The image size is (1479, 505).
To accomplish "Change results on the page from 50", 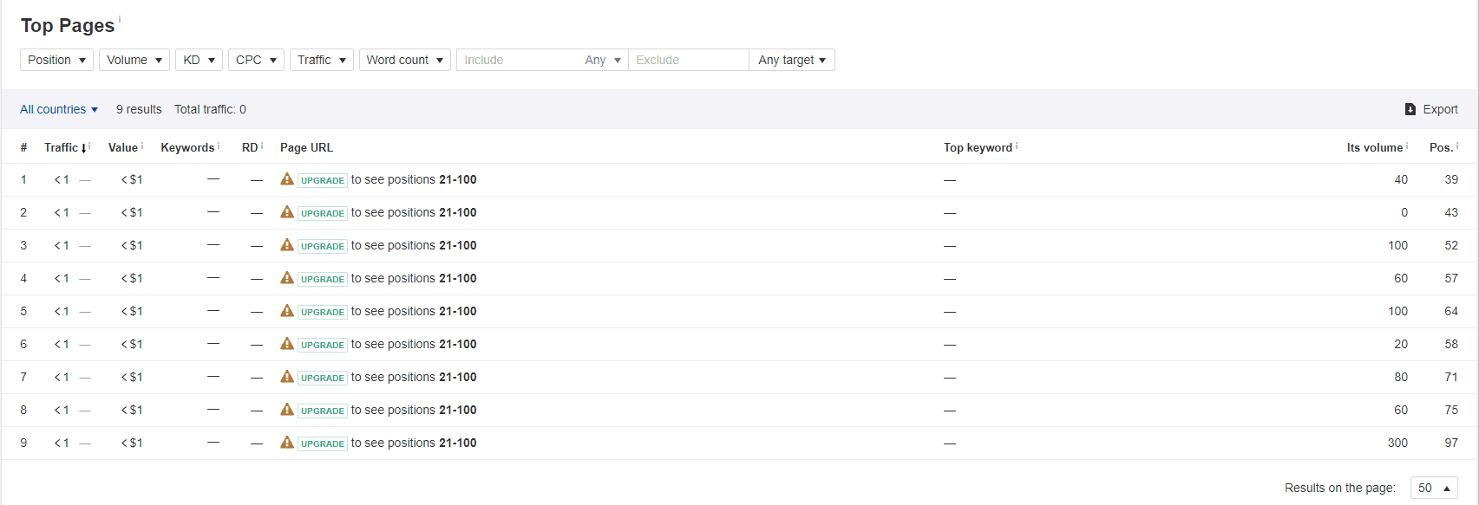I will (1433, 488).
